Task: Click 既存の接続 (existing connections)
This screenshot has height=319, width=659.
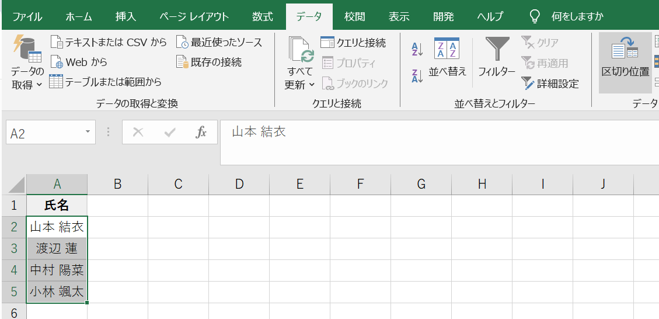Action: [x=209, y=62]
